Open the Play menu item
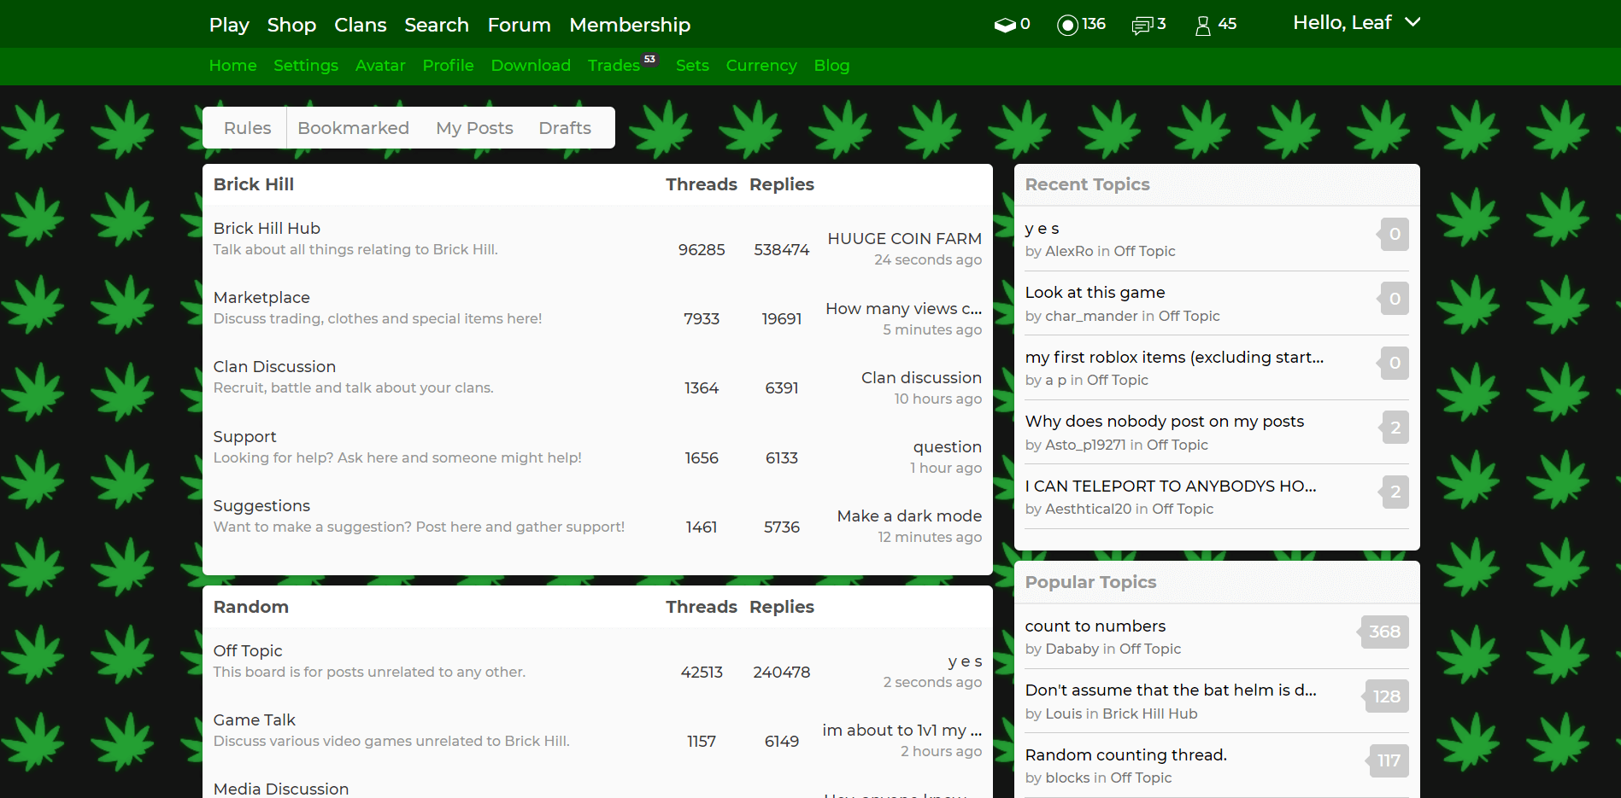This screenshot has width=1621, height=798. 229,25
